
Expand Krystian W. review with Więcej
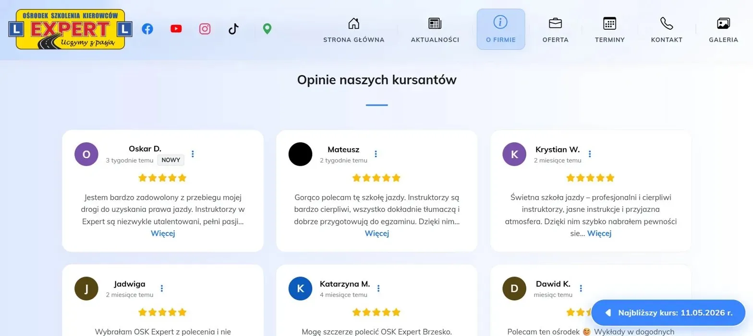click(x=599, y=233)
